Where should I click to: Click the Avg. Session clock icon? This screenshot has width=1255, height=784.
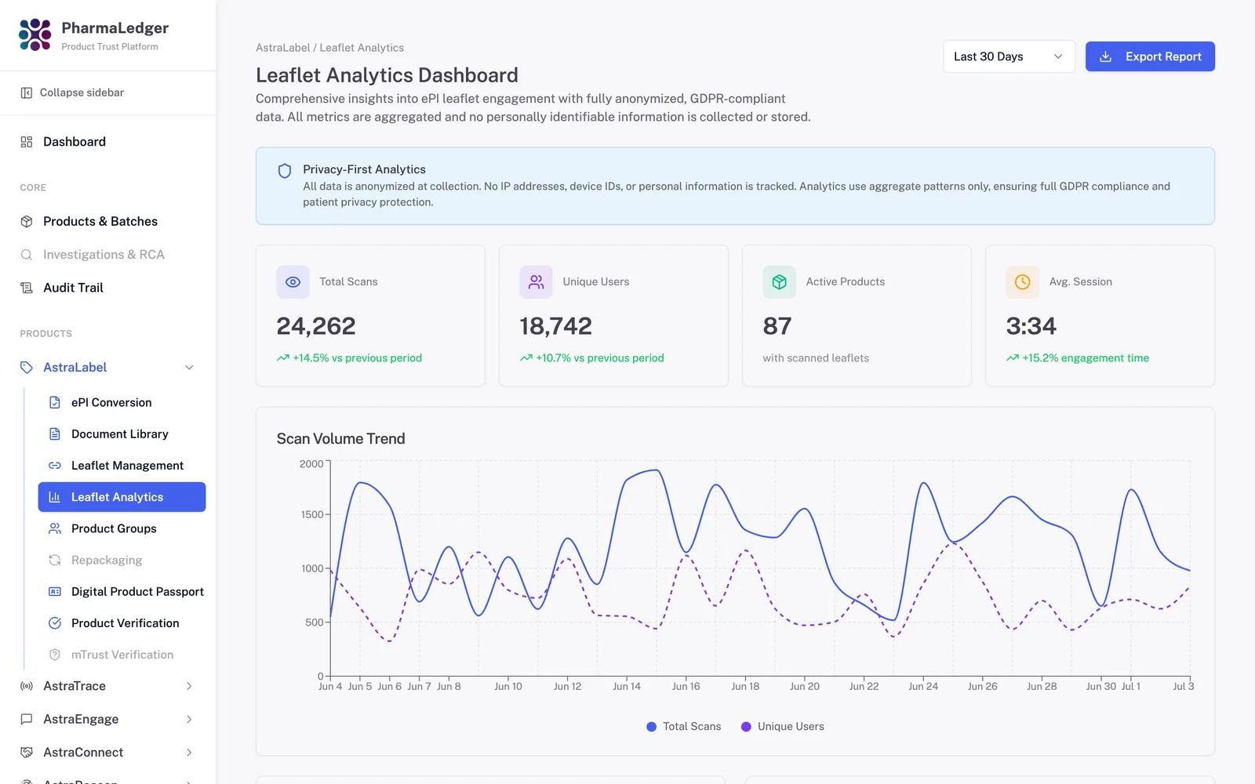[x=1022, y=282]
